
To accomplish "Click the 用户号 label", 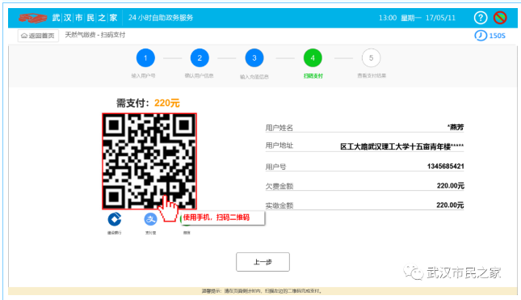I will 275,167.
